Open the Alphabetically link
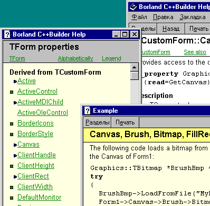This screenshot has height=206, width=210. click(x=75, y=58)
